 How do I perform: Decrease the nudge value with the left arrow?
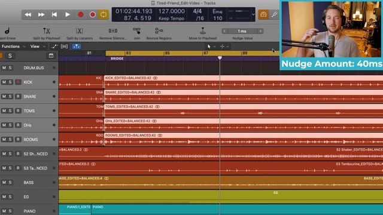(x=224, y=31)
